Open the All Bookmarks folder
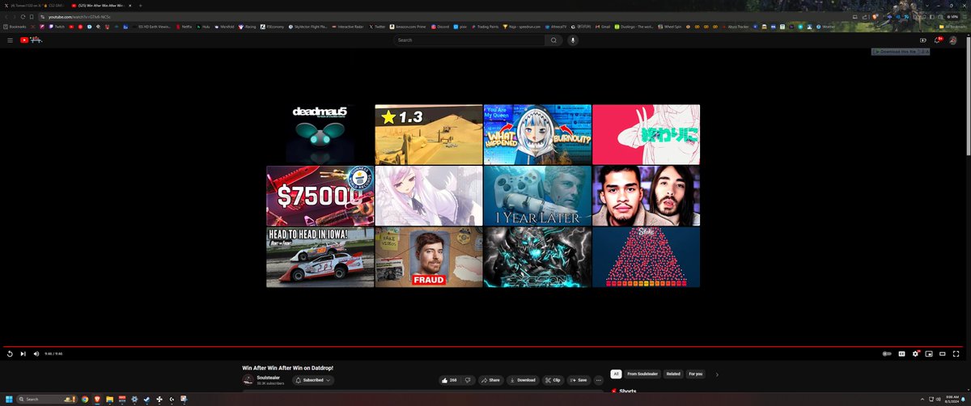 click(x=952, y=27)
